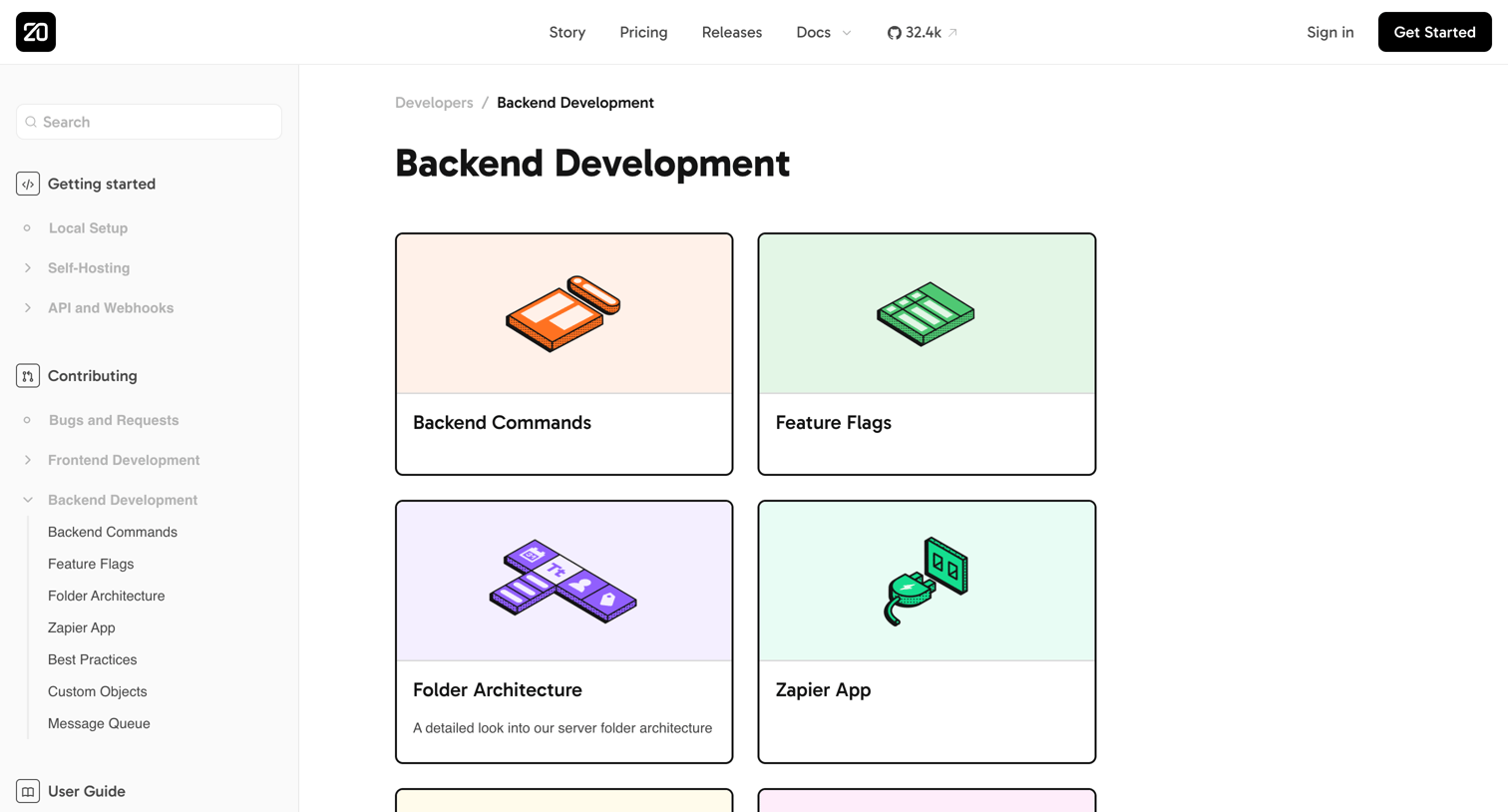The image size is (1508, 812).
Task: Open the Releases page
Action: pos(732,32)
